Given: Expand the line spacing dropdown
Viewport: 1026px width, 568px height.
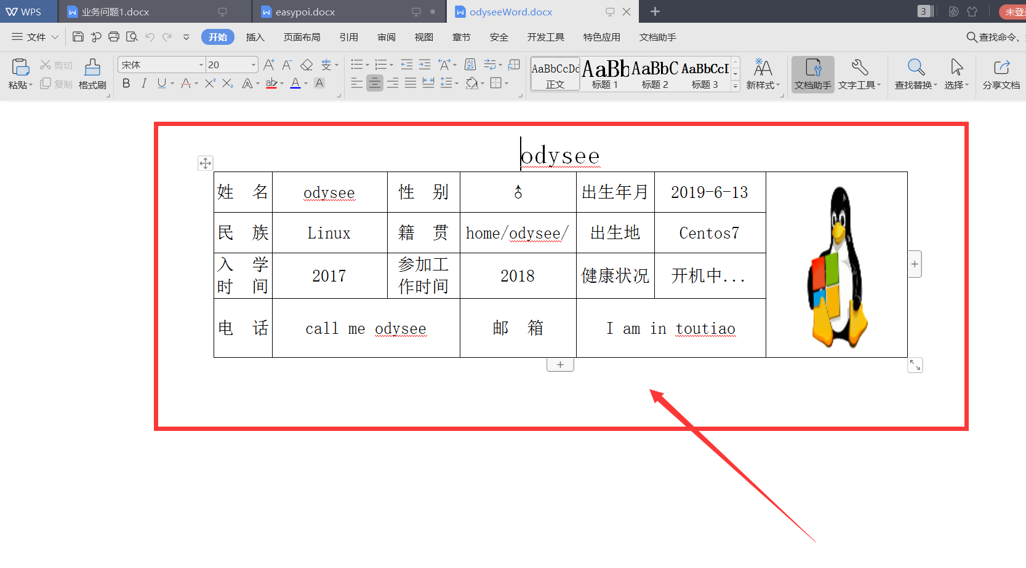Looking at the screenshot, I should coord(456,83).
